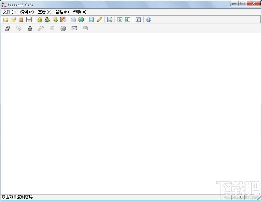Expand all groups with the green right-arrow icon

click(120, 20)
